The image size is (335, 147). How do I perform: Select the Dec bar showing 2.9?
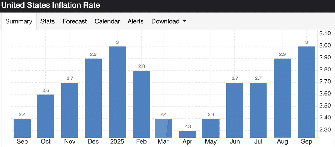(94, 98)
